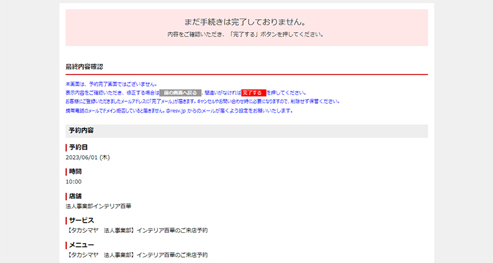Select the service value under サービス
This screenshot has width=493, height=263.
coord(137,230)
